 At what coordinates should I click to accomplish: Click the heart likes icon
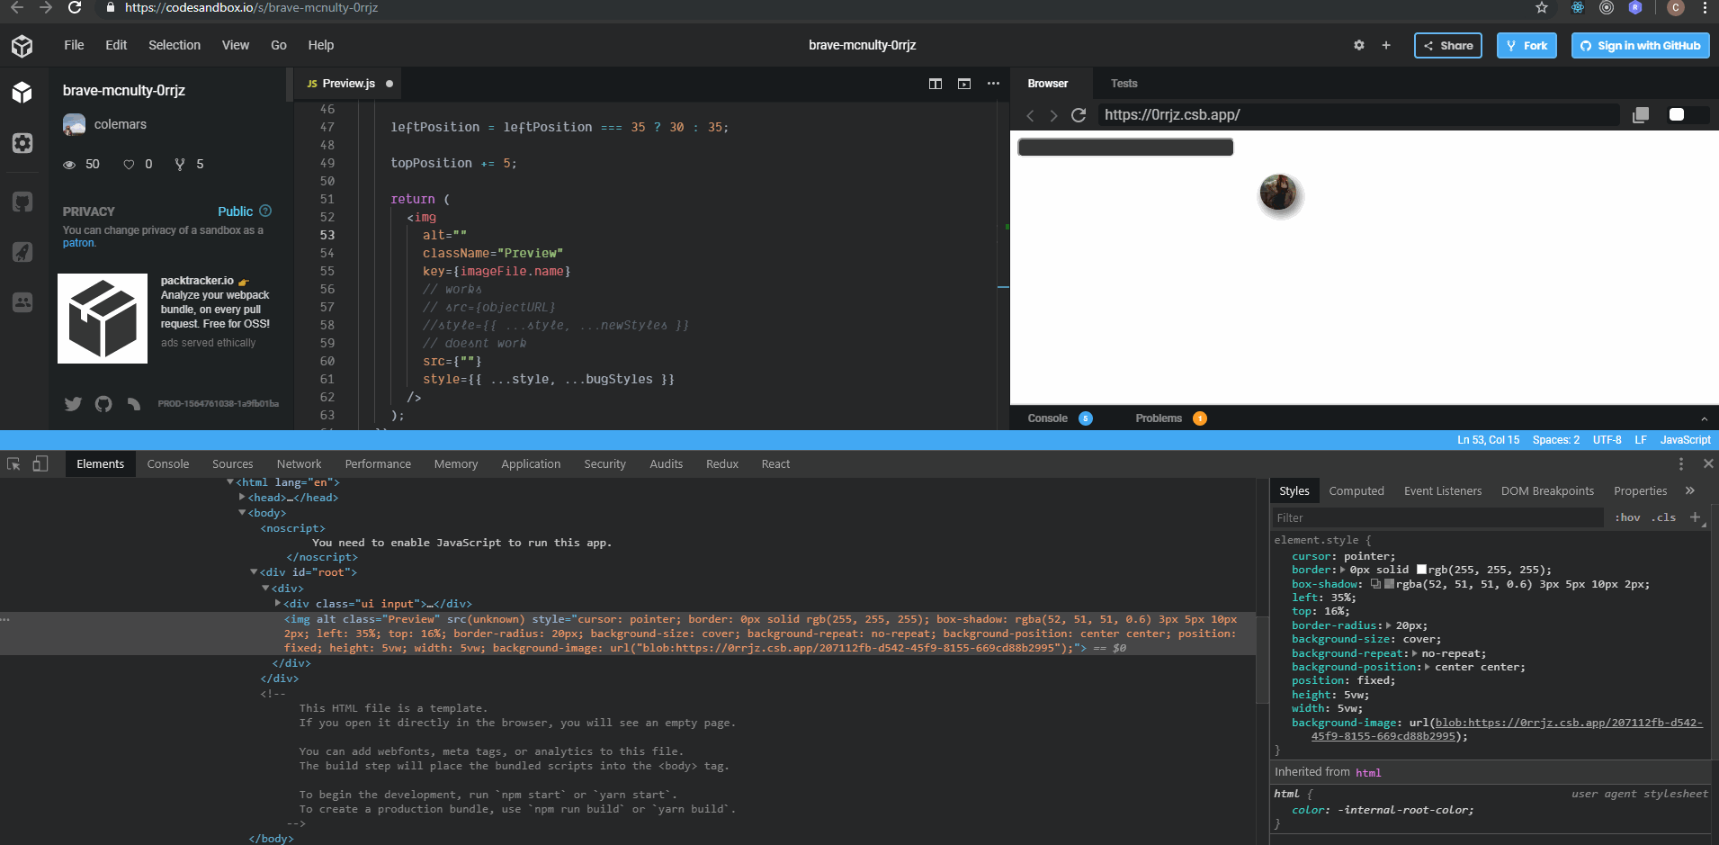129,165
